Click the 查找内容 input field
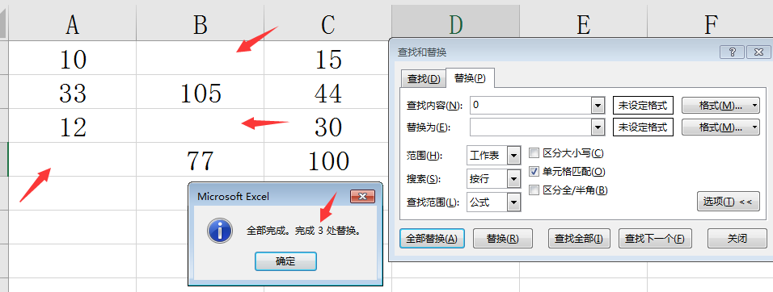 click(531, 105)
